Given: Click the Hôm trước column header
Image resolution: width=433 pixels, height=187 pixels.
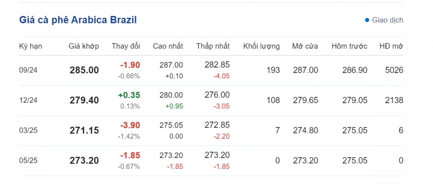Looking at the screenshot, I should click(349, 46).
